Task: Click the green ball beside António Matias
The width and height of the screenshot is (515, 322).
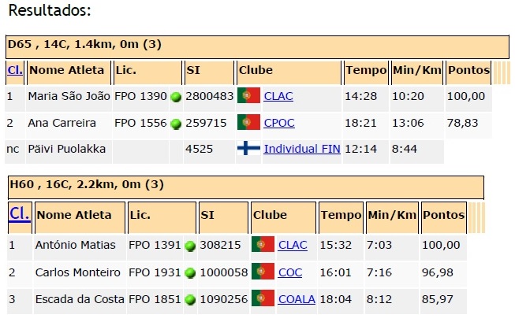Action: click(190, 246)
